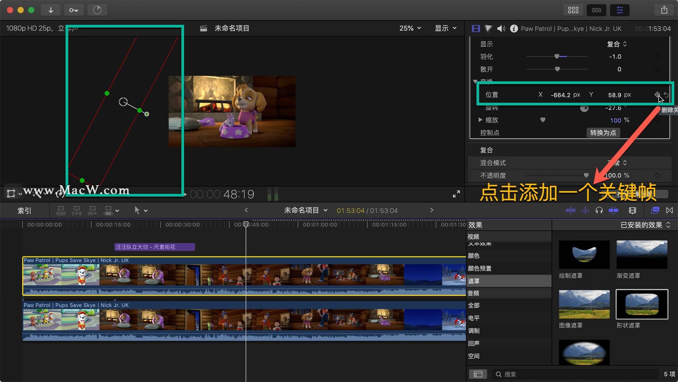Click the 转换为点 button

[x=603, y=133]
